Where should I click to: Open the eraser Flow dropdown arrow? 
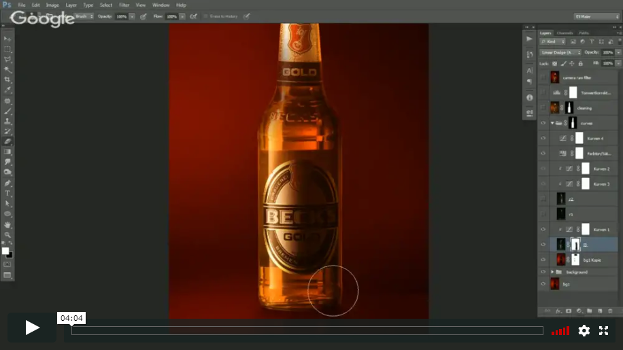coord(182,17)
